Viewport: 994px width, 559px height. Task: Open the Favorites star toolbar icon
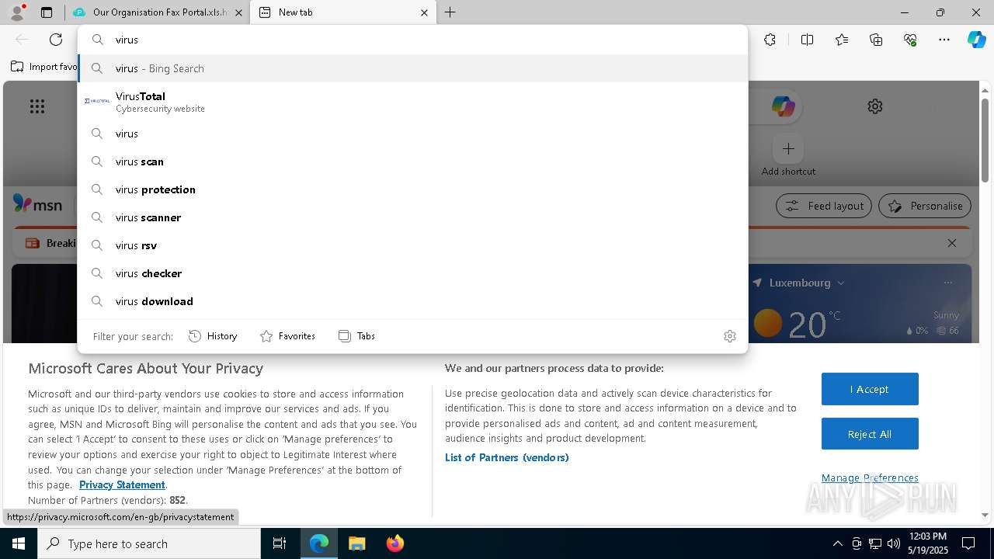click(842, 40)
